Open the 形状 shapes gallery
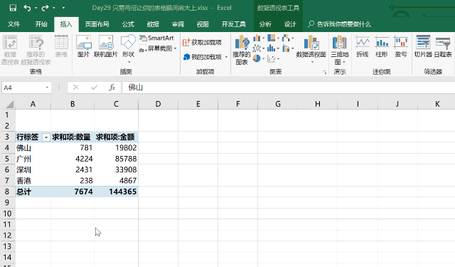 click(x=128, y=49)
